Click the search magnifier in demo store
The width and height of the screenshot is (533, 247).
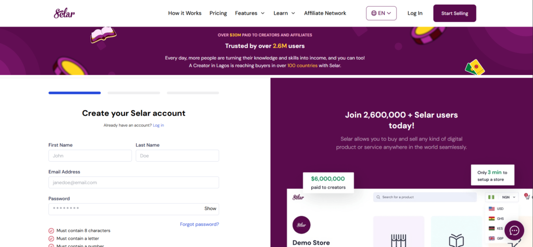378,197
